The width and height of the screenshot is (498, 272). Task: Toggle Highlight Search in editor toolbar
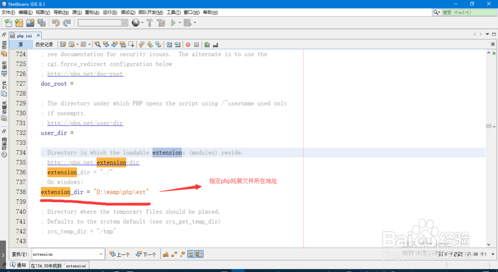123,44
